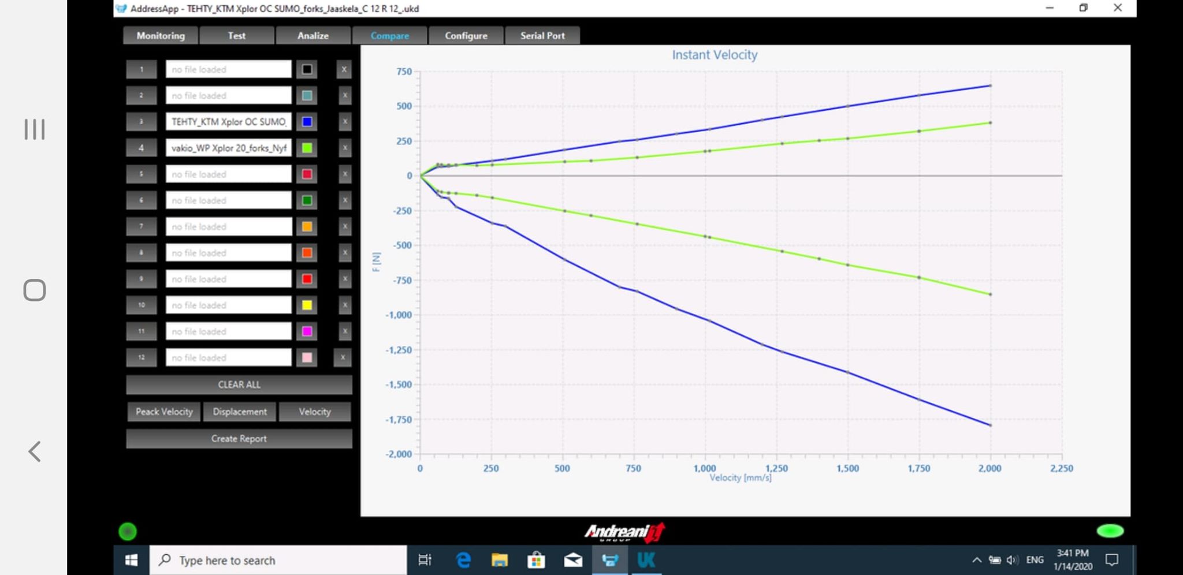Show the Peack Velocity graph

[164, 412]
